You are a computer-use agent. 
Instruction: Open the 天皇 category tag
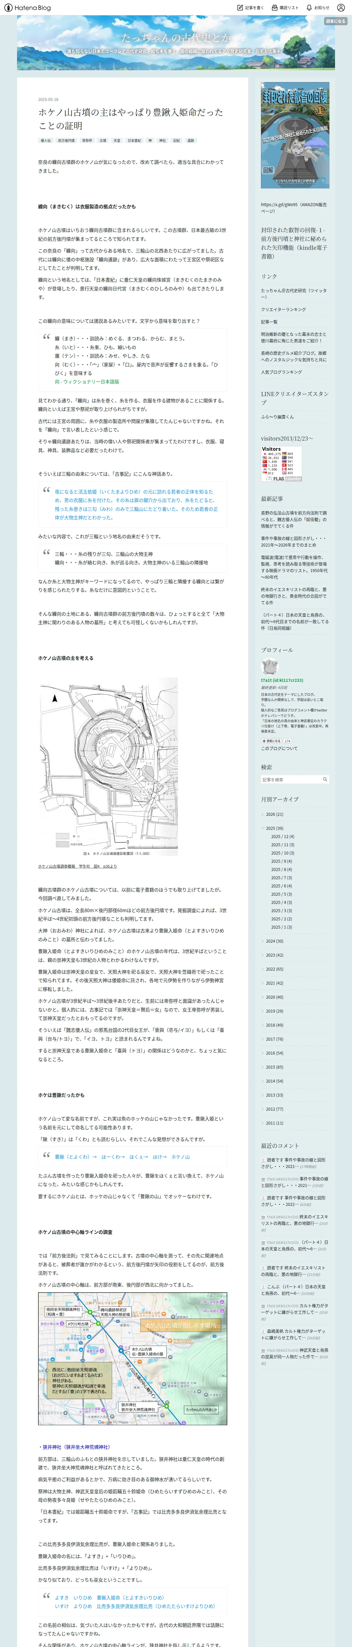tap(117, 141)
